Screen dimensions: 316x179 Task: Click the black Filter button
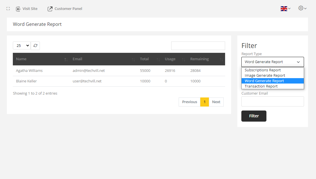[254, 116]
